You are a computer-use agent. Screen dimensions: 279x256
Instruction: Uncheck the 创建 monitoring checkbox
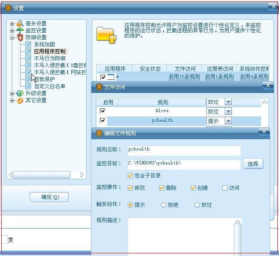(x=193, y=188)
